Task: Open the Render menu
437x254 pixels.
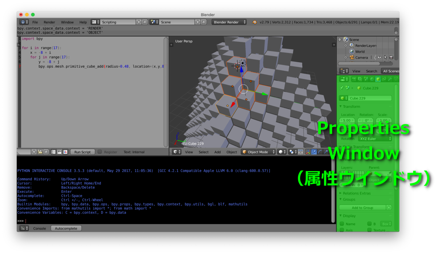Action: [49, 22]
